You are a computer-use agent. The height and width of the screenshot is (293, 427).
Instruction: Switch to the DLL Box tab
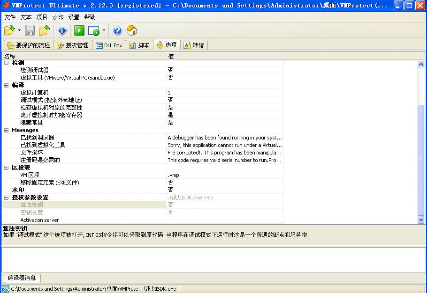(x=109, y=45)
